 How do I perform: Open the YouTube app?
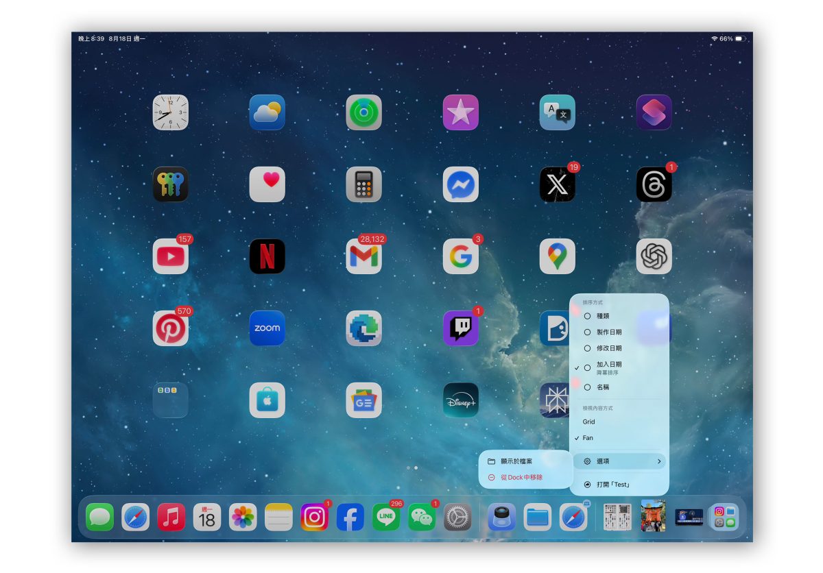pos(170,256)
